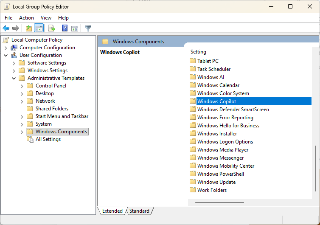This screenshot has height=225, width=320.
Task: Select All Settings in the tree
Action: [48, 139]
